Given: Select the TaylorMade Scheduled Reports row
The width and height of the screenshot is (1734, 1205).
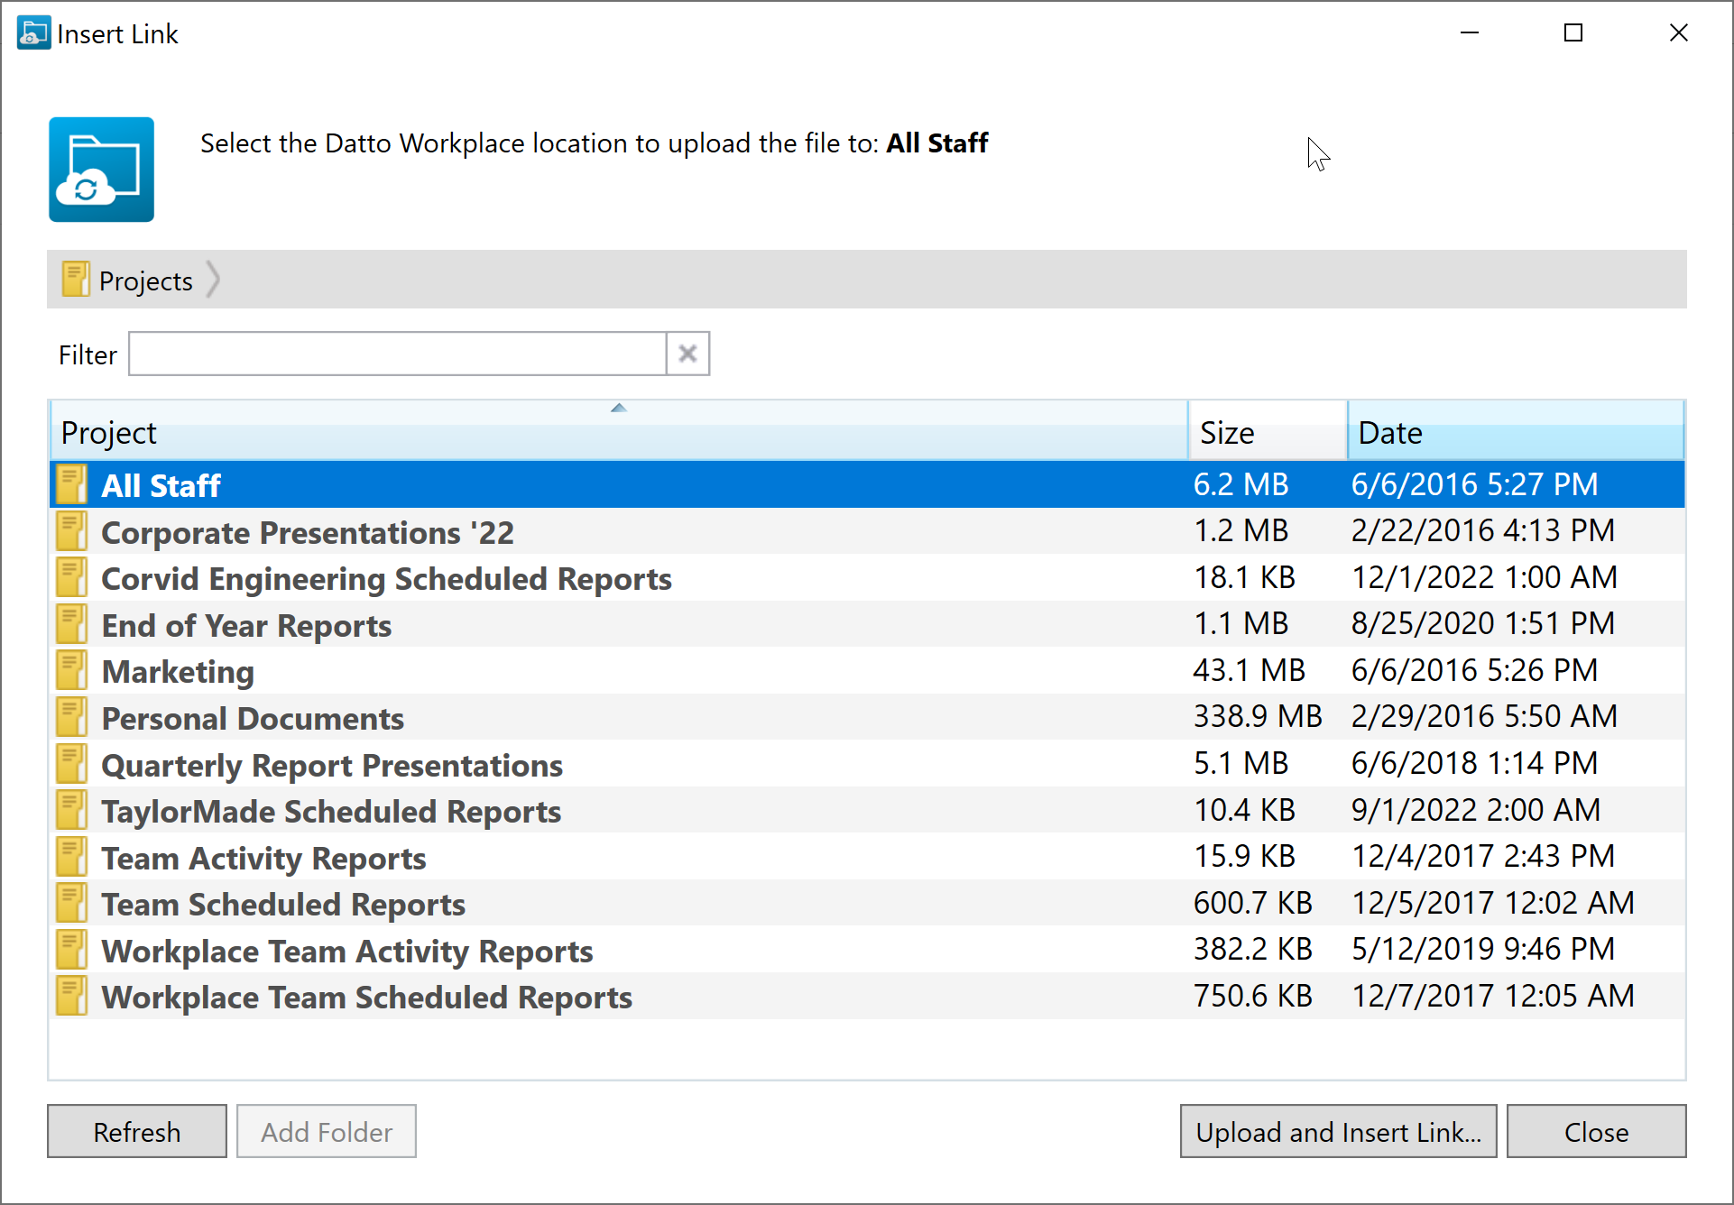Looking at the screenshot, I should coord(330,811).
